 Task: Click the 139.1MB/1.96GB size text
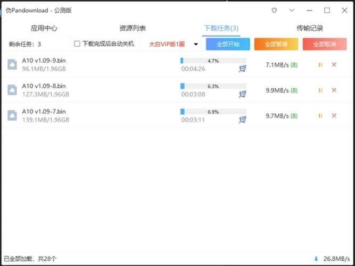pos(46,120)
